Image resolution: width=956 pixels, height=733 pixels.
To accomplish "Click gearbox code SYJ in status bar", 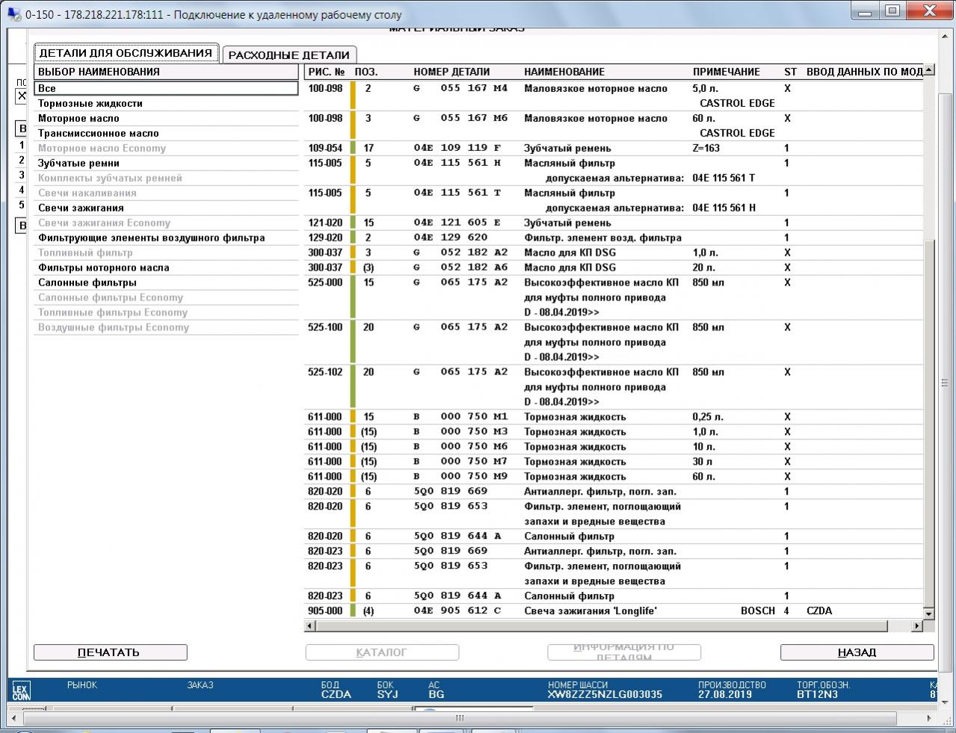I will [387, 694].
